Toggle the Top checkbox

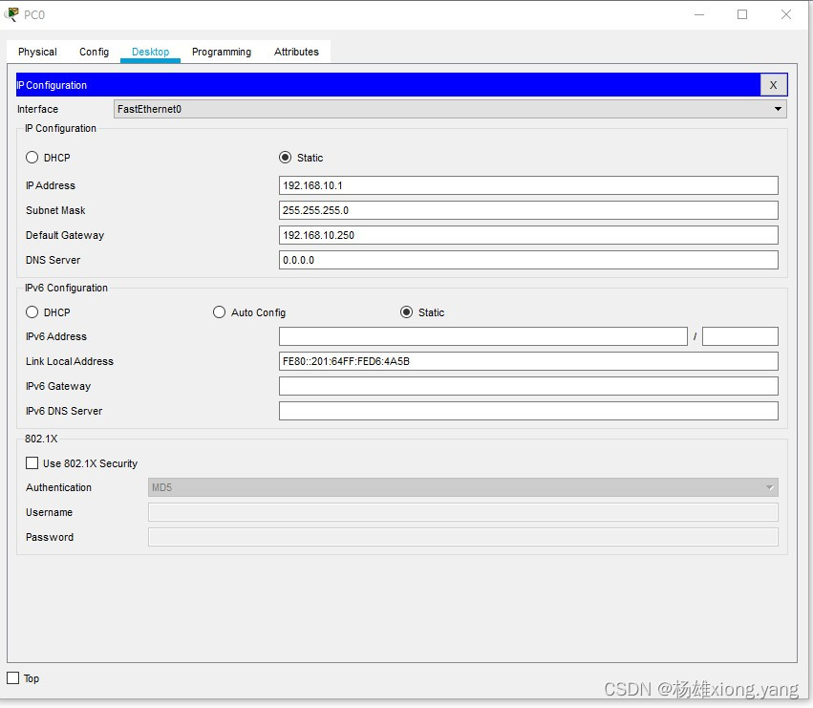coord(13,678)
